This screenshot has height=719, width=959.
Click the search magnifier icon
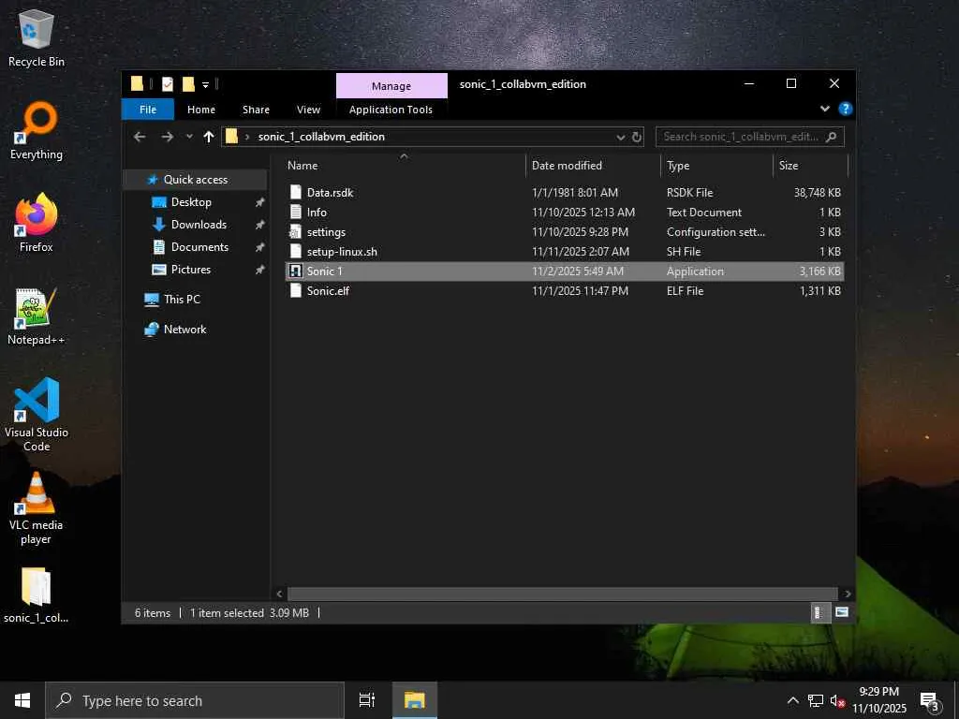tap(832, 137)
